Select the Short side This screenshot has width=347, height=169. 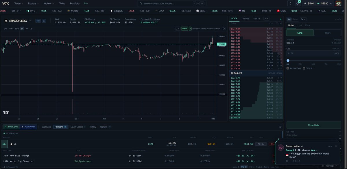pyautogui.click(x=328, y=33)
